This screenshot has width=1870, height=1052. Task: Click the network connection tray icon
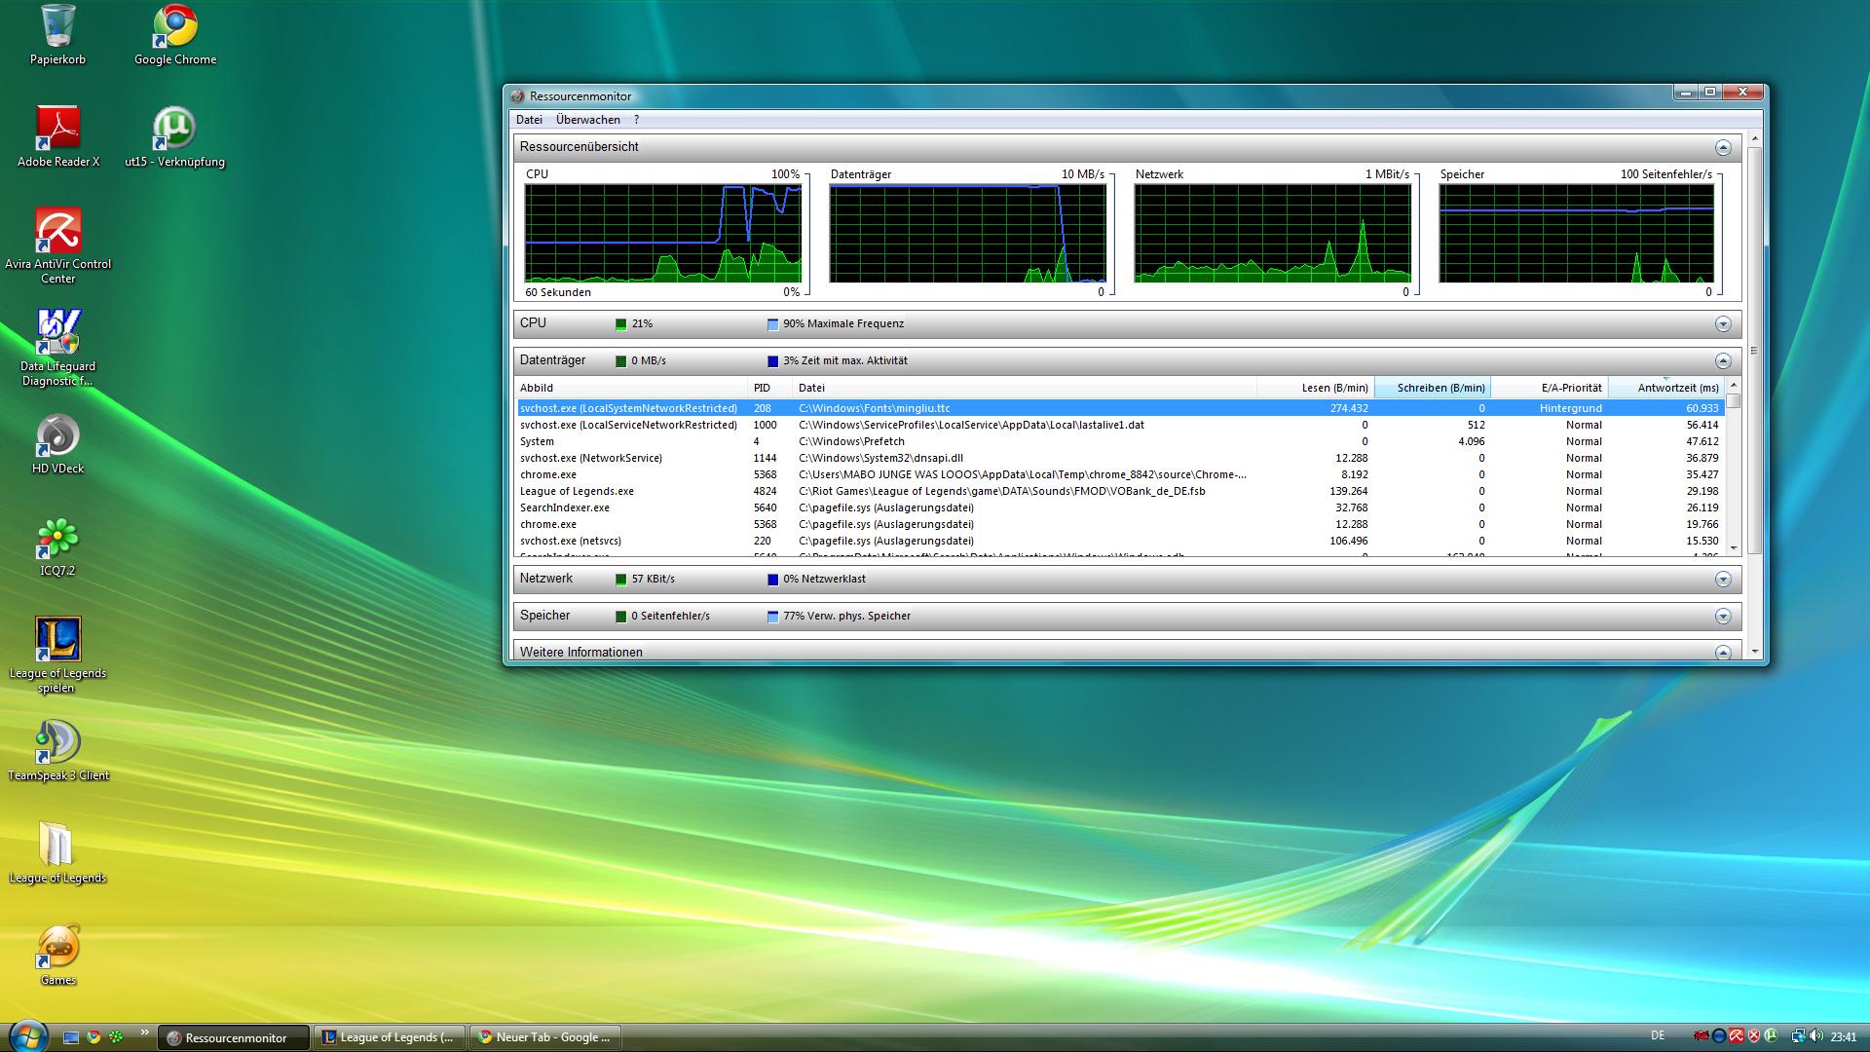[x=1798, y=1036]
